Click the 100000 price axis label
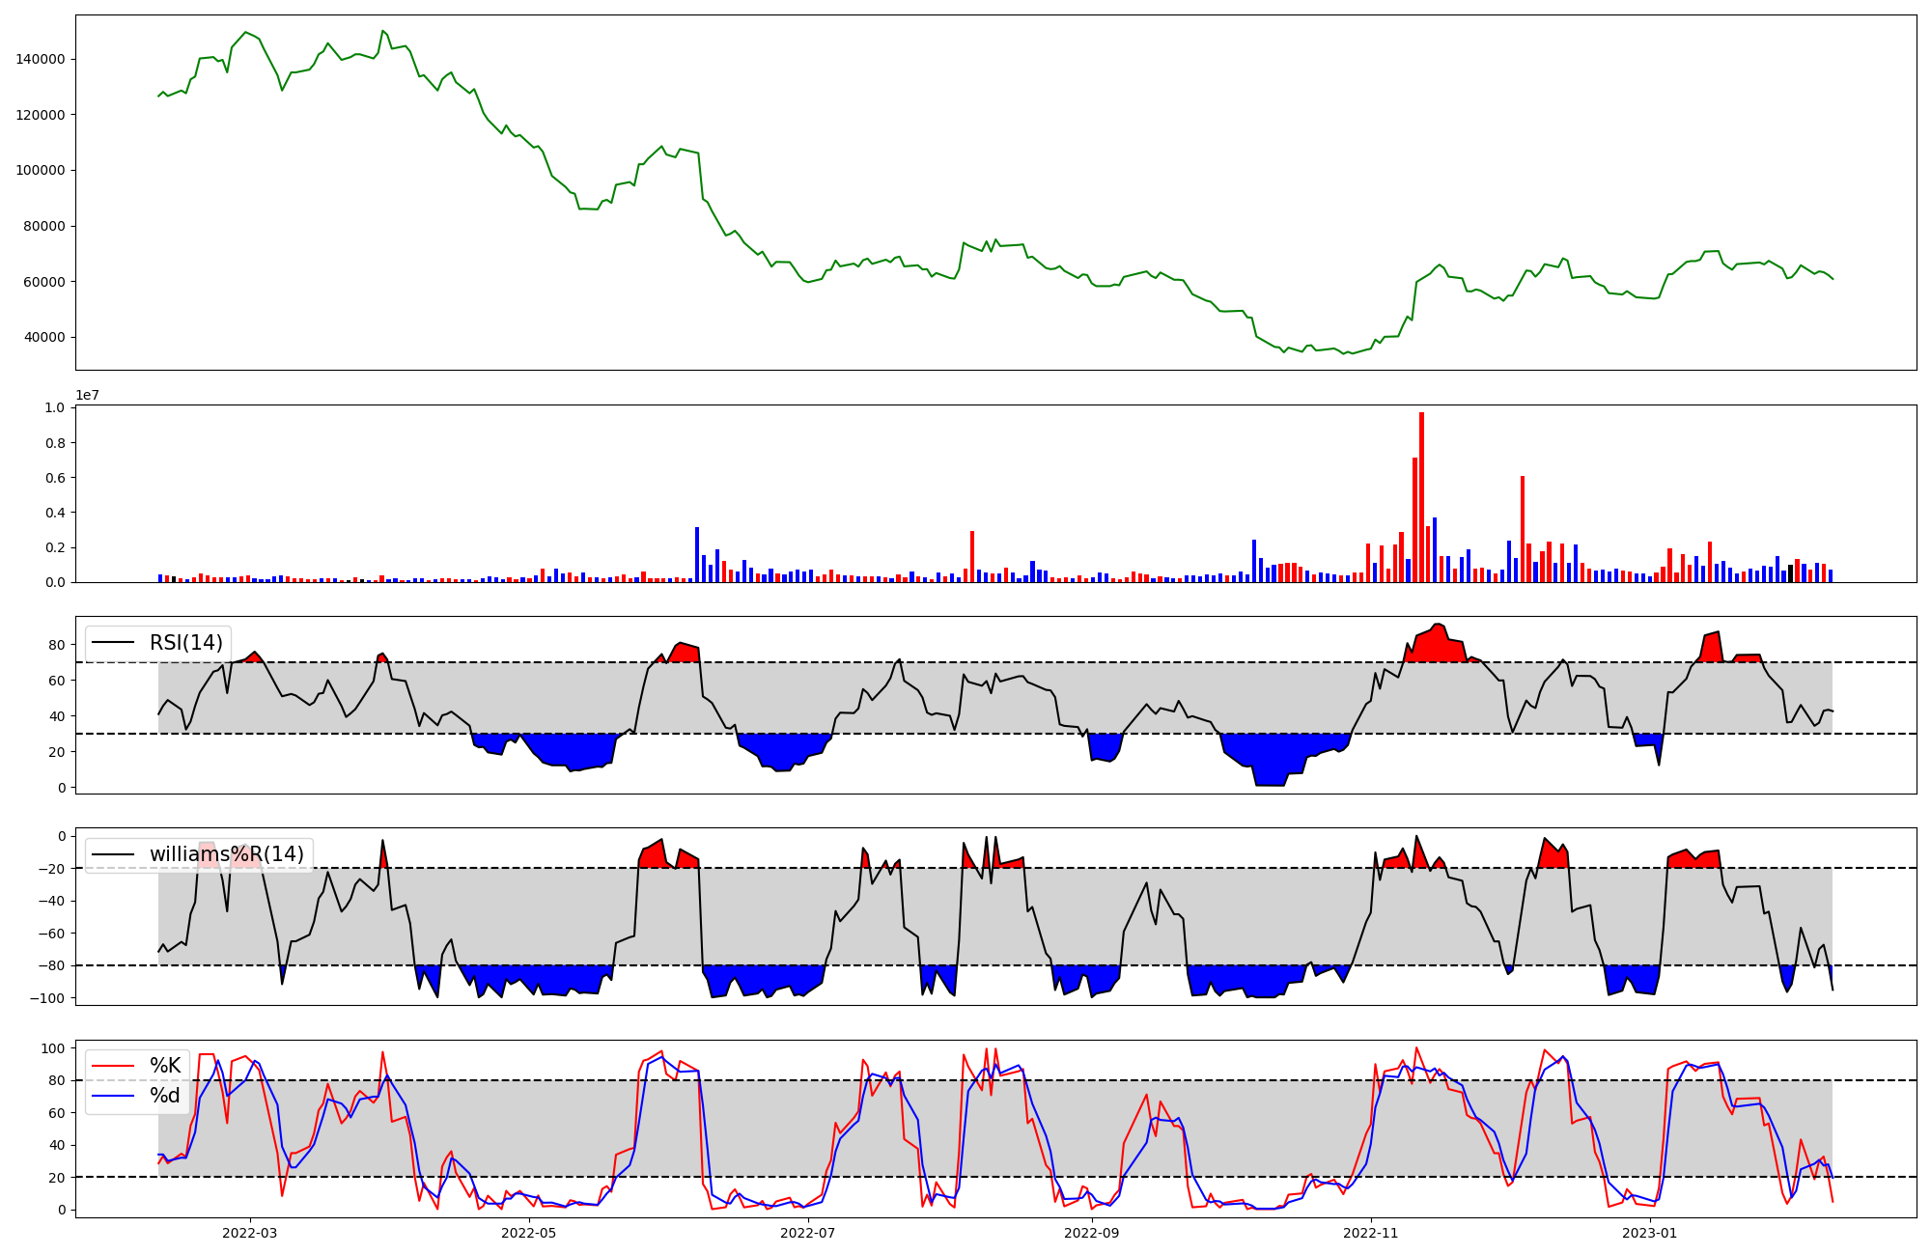Viewport: 1931px width, 1255px height. tap(41, 171)
